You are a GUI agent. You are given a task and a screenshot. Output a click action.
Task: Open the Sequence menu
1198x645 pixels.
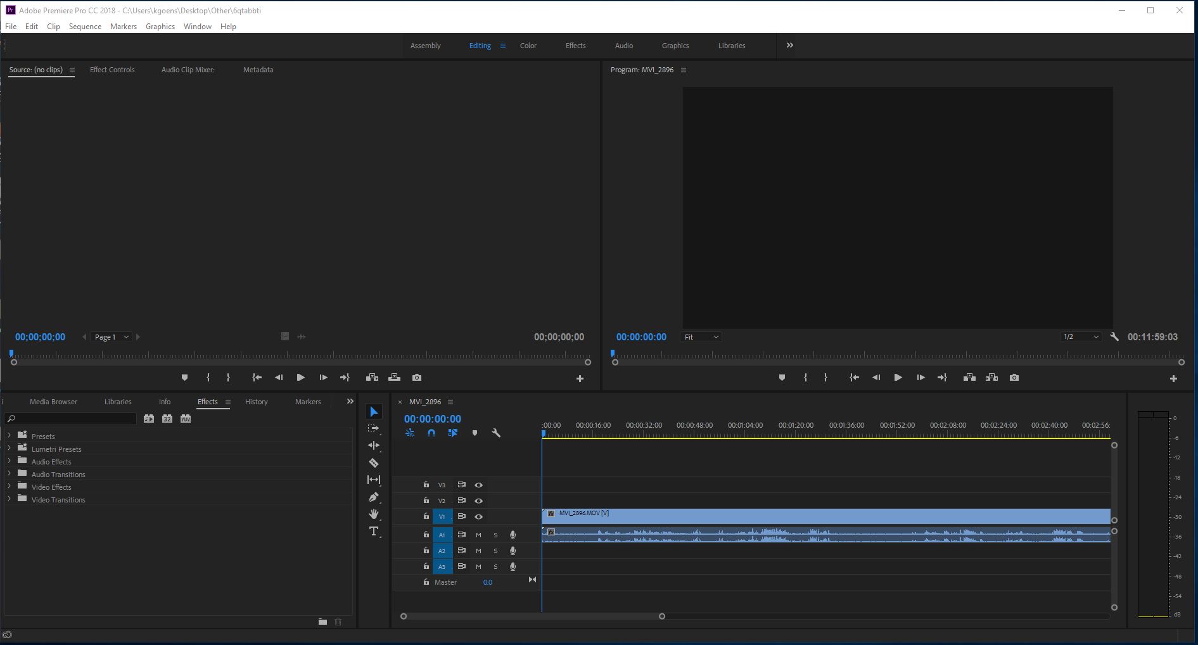[x=85, y=26]
